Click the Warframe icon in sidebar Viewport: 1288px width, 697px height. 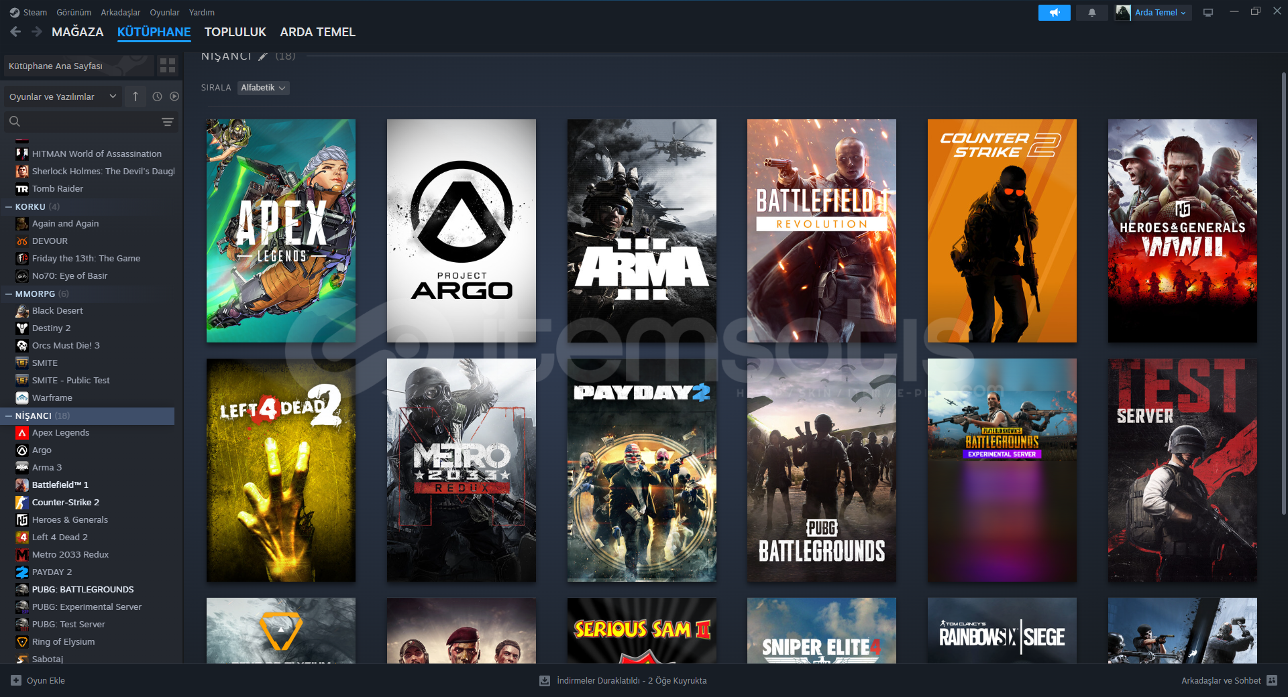(x=22, y=398)
